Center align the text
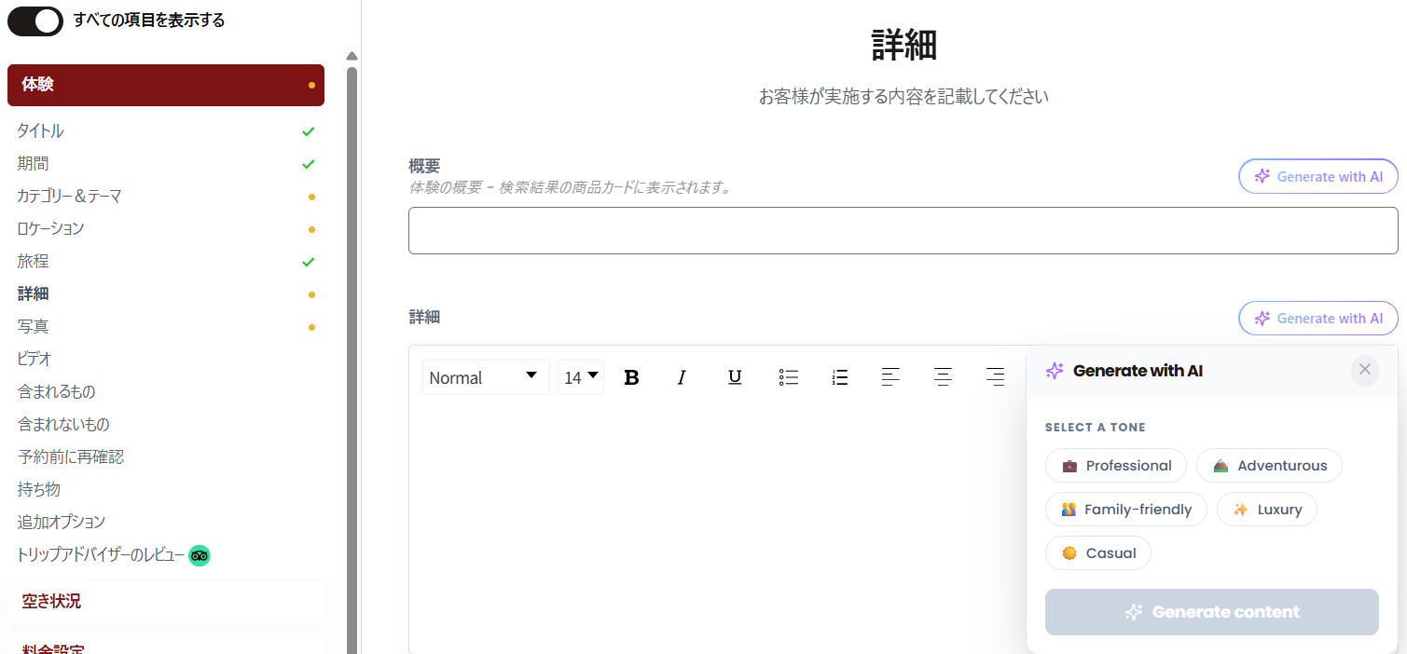This screenshot has height=654, width=1407. 943,377
